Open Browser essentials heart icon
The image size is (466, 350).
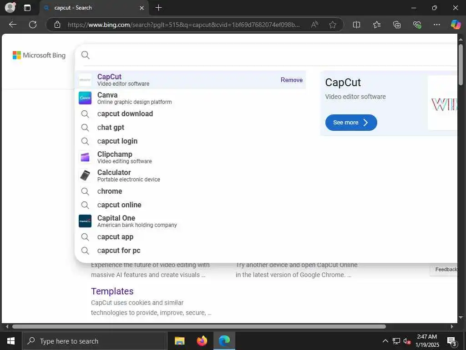coord(417,25)
